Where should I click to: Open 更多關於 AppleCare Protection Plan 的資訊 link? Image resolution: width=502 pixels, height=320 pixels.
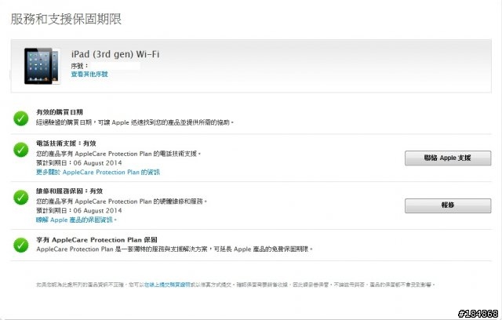(x=98, y=173)
